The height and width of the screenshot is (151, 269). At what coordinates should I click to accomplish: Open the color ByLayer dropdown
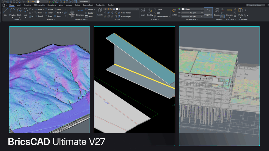[x=192, y=9]
